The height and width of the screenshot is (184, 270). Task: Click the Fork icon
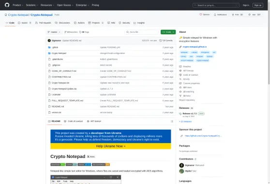coord(233,15)
